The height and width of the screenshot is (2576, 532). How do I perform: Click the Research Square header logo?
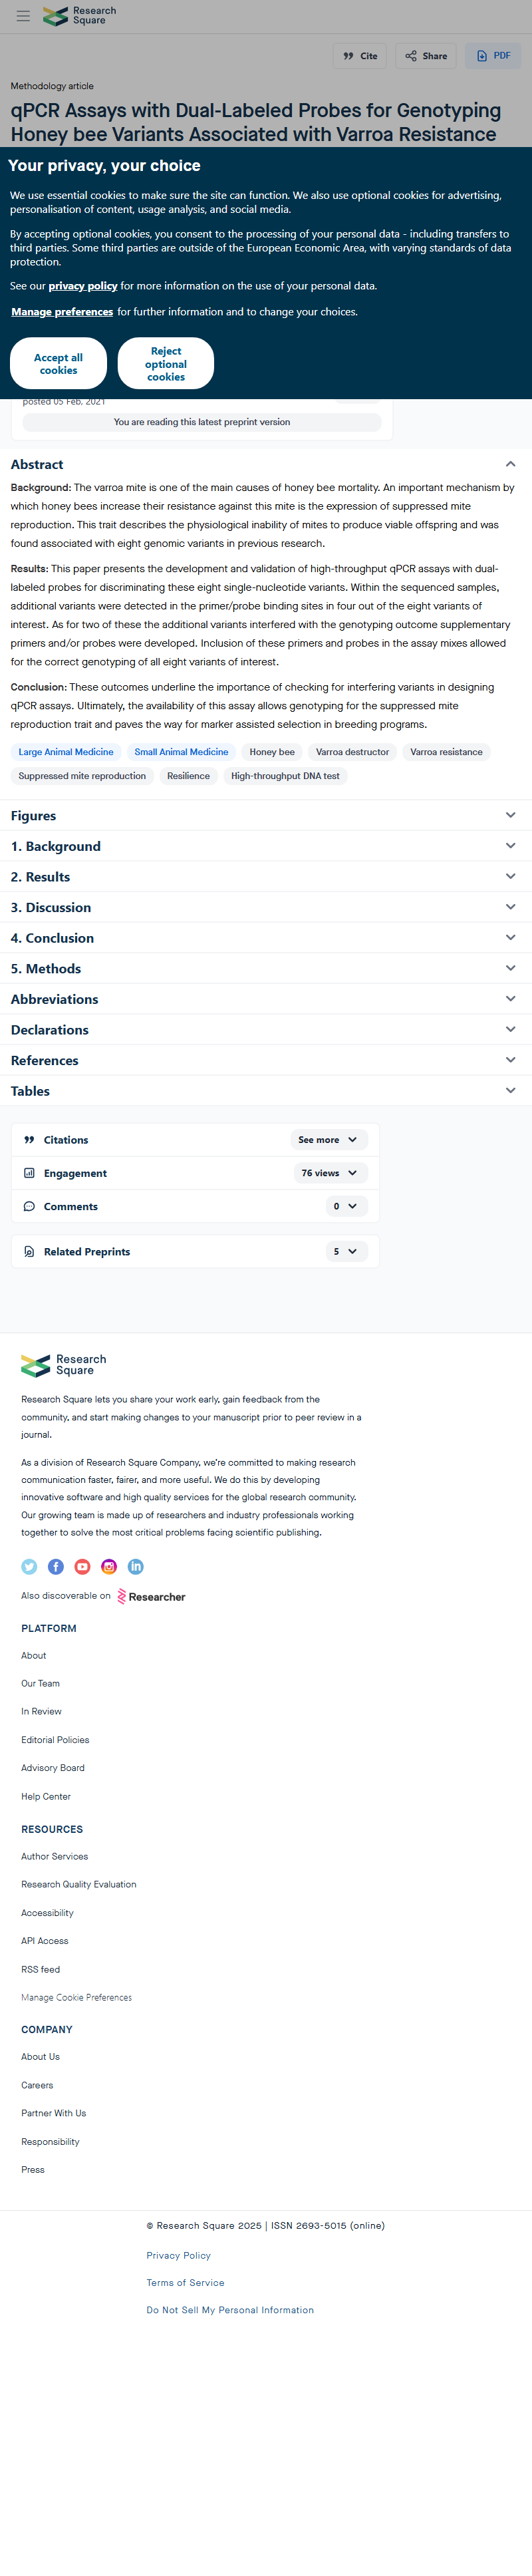79,16
